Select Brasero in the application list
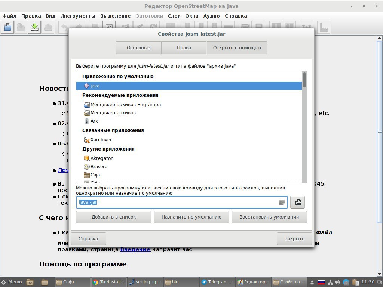 click(x=189, y=166)
